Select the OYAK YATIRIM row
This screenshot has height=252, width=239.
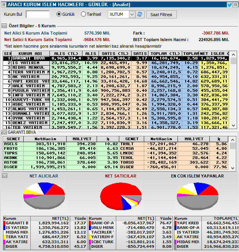click(116, 118)
